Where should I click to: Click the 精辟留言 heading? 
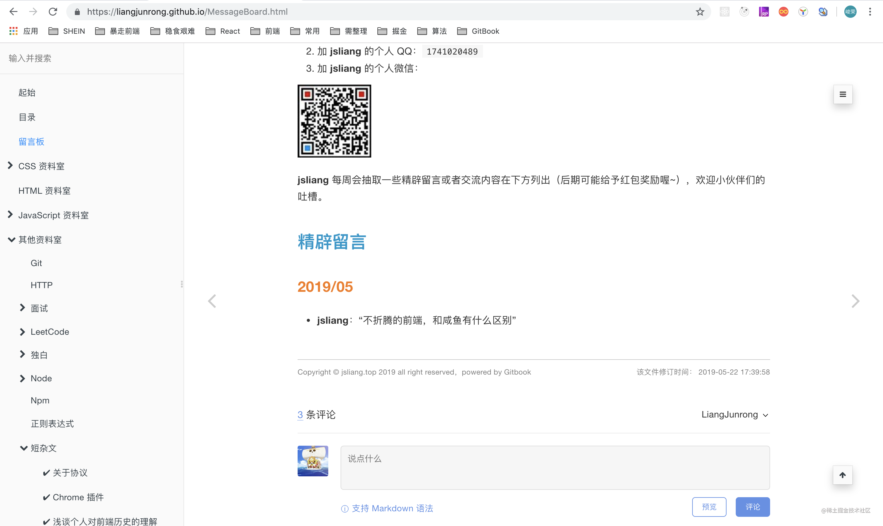pyautogui.click(x=332, y=242)
